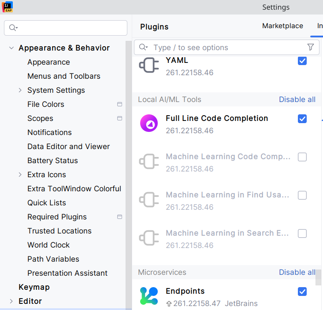Click the Full Line Code Completion plugin icon
The image size is (323, 310).
(149, 124)
